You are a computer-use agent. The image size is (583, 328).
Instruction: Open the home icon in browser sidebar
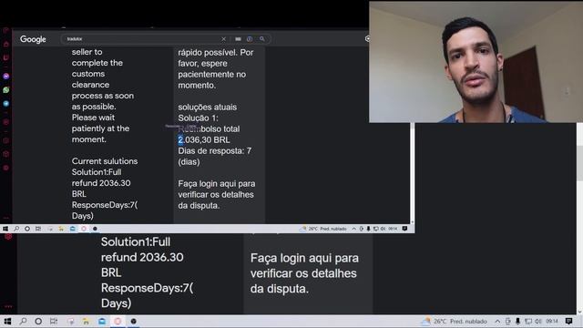click(x=6, y=45)
